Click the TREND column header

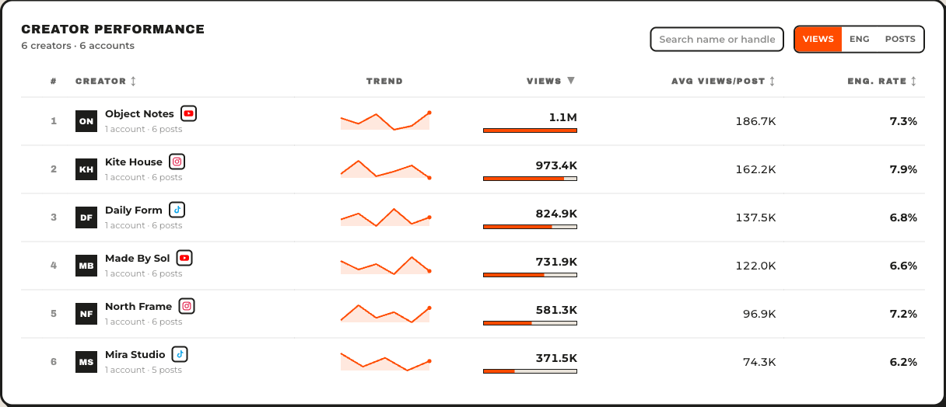pos(384,81)
